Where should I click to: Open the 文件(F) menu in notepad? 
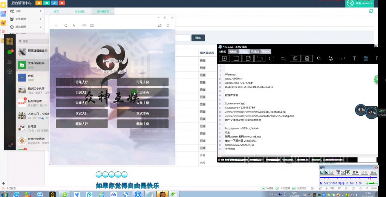click(222, 52)
